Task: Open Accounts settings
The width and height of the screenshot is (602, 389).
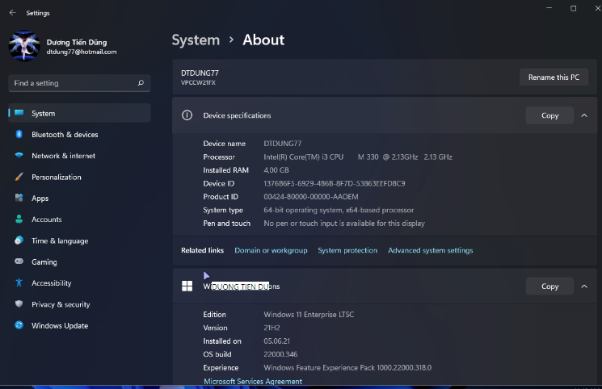Action: (79, 220)
